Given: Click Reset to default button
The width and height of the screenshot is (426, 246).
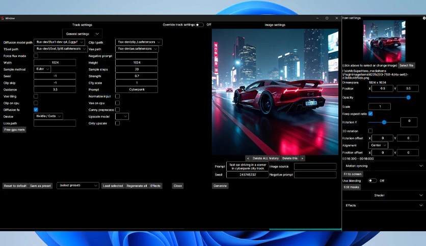Looking at the screenshot, I should [15, 186].
